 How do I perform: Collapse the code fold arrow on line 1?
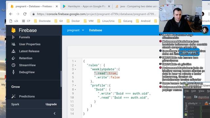click(75, 61)
